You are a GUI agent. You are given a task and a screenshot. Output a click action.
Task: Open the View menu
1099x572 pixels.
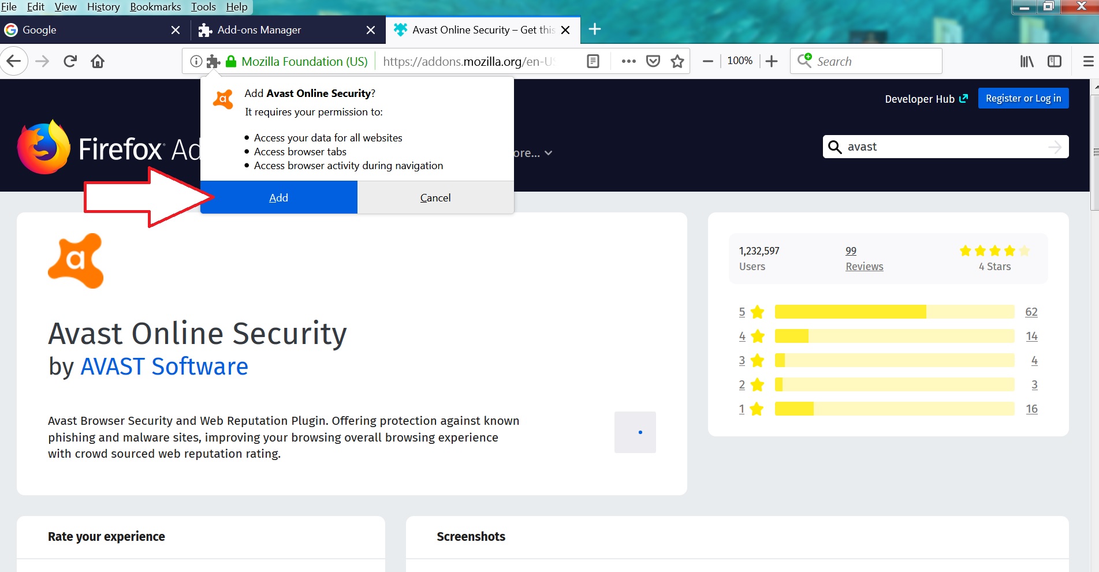(65, 7)
